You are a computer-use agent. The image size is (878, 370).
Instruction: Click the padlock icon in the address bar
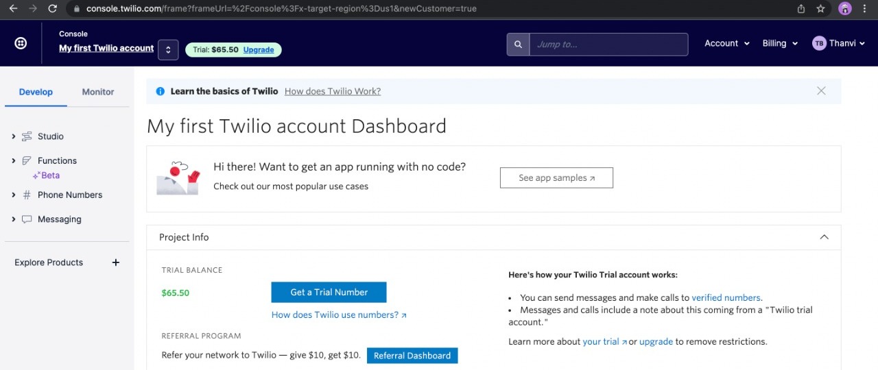pos(76,9)
